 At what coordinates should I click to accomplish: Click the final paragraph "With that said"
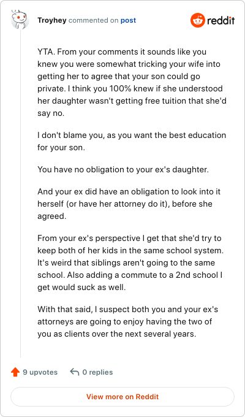128,321
